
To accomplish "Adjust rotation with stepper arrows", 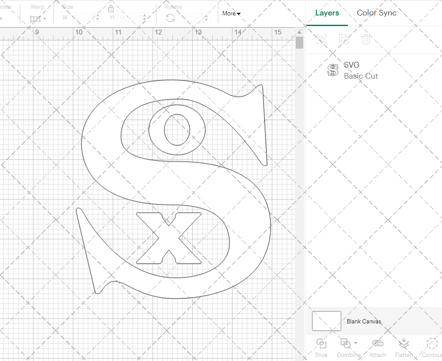I will [206, 18].
